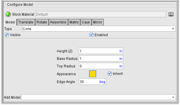Collapse the Configure Model section
The image size is (180, 105).
point(5,4)
